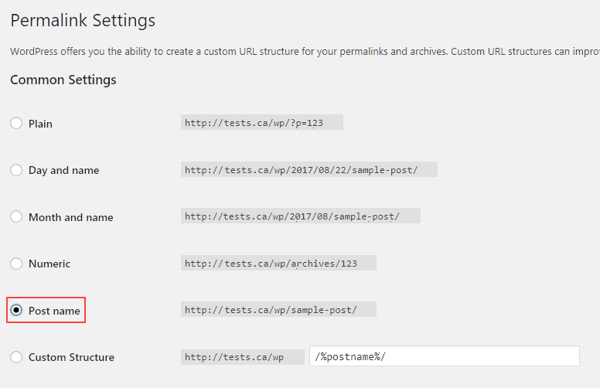The image size is (600, 388).
Task: Click the wp/sample-post/ example URL
Action: pos(278,310)
